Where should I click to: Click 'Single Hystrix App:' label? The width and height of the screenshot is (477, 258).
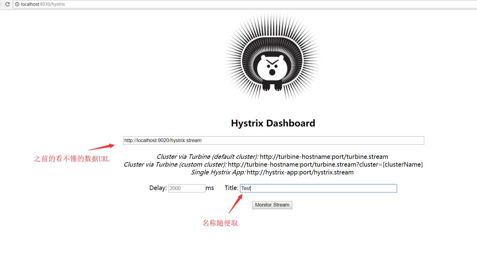(x=218, y=172)
